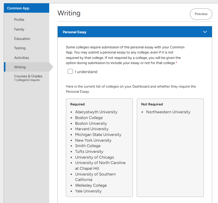This screenshot has height=203, width=218.
Task: Go to the Family section
Action: [x=19, y=29]
